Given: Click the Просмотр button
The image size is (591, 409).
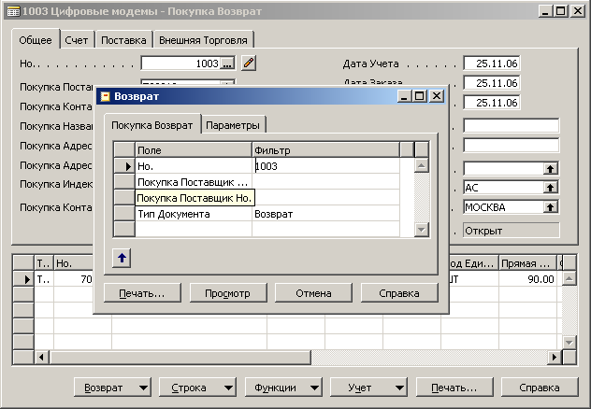Looking at the screenshot, I should 227,293.
